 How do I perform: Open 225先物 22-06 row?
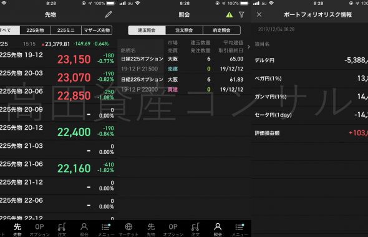[58, 204]
